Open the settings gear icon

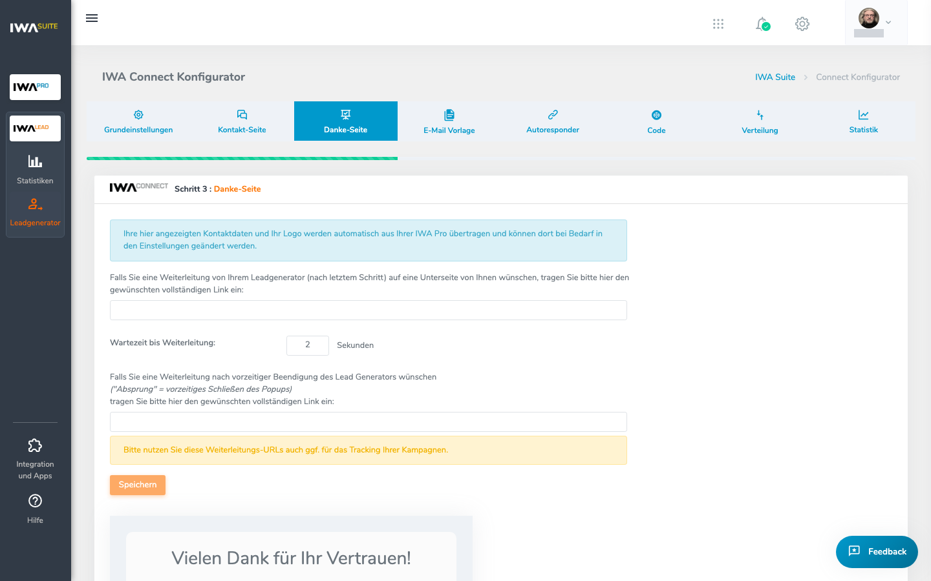coord(802,24)
